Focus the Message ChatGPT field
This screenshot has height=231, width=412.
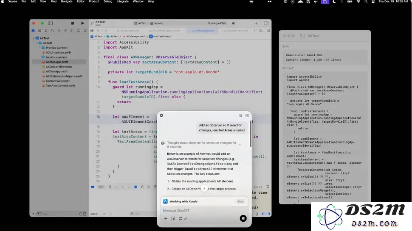coord(204,211)
